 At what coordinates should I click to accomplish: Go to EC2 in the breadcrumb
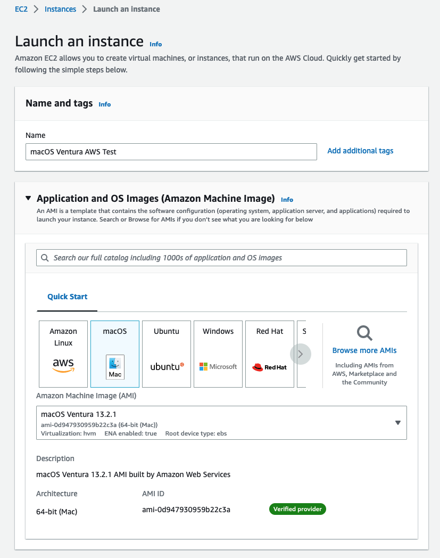click(x=21, y=9)
